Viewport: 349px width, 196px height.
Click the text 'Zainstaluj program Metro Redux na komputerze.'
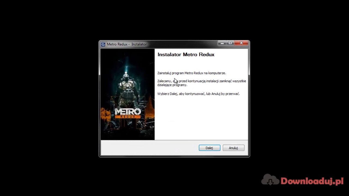click(x=192, y=73)
